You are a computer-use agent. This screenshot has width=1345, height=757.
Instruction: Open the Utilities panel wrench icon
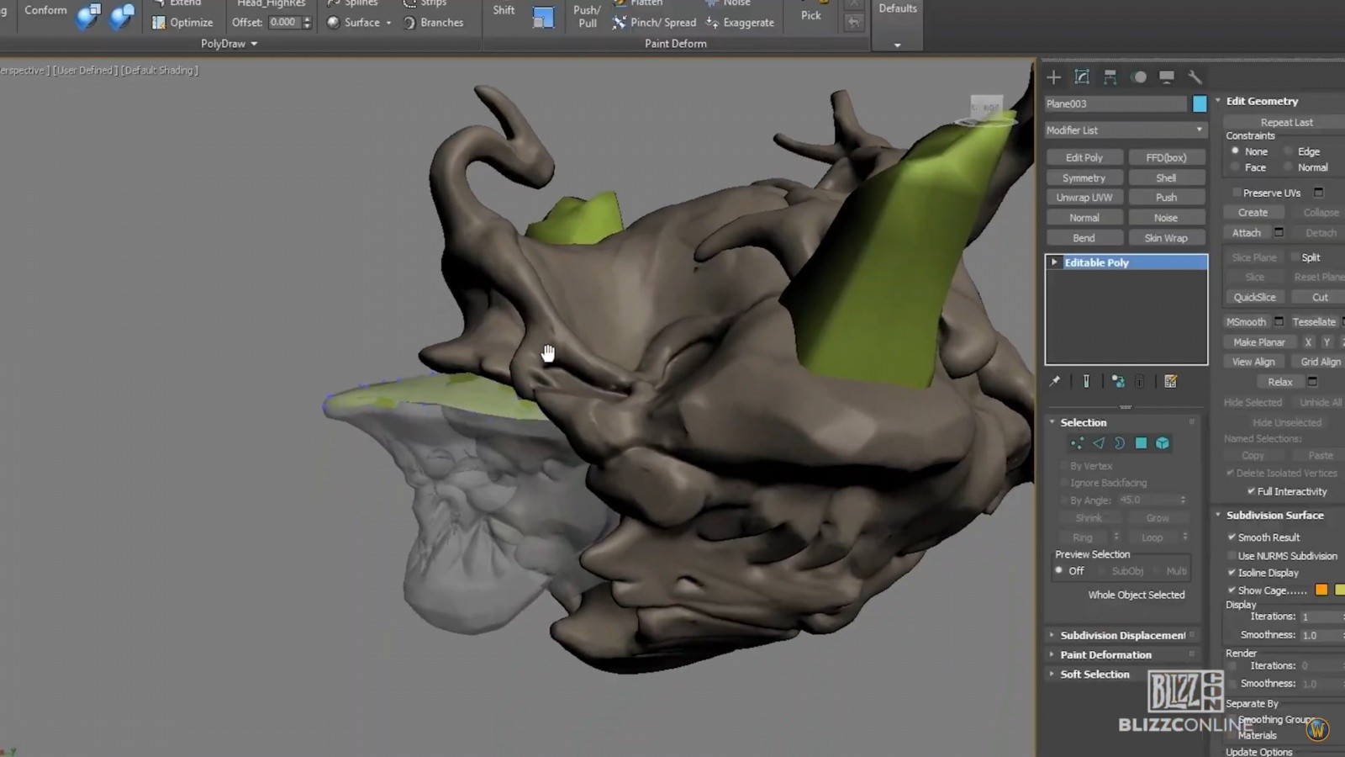[x=1195, y=77]
